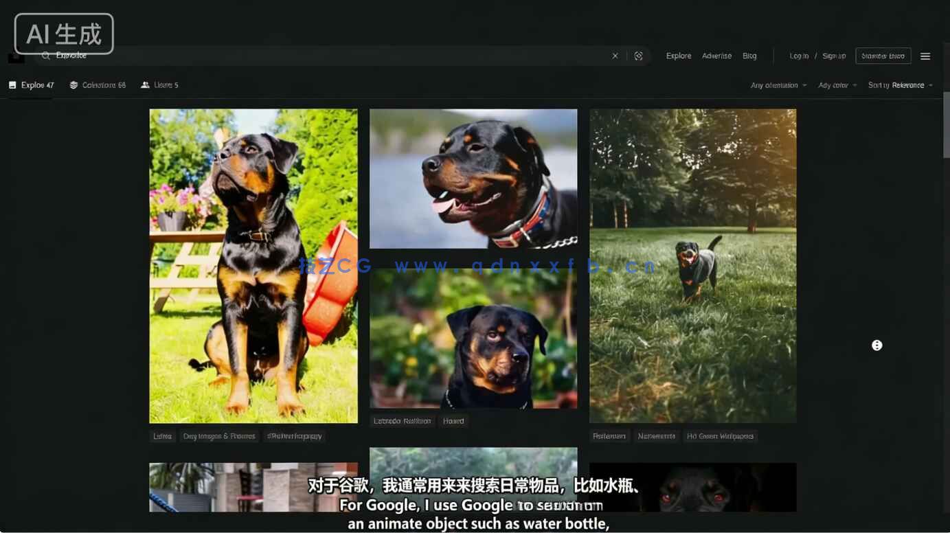
Task: Open the Sort by Relevance dropdown
Action: (x=900, y=85)
